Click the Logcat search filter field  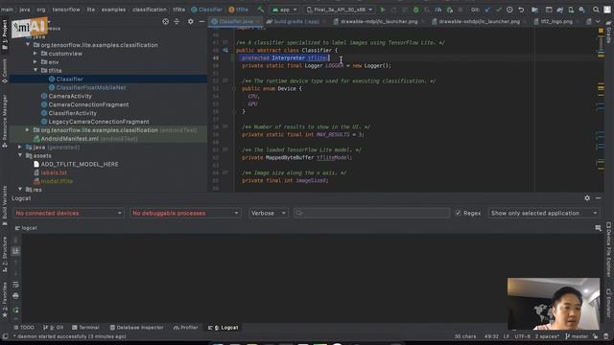click(x=371, y=213)
